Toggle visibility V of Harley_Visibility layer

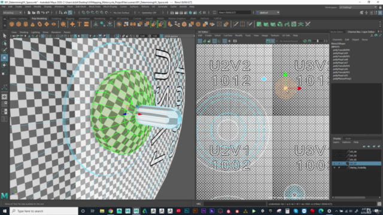coord(335,168)
